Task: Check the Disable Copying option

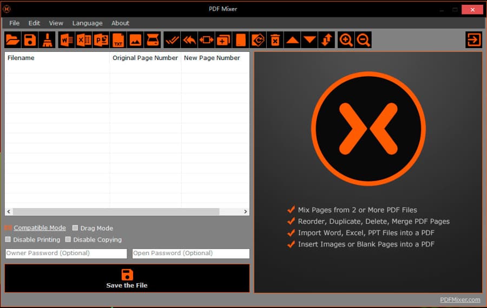Action: (x=68, y=239)
